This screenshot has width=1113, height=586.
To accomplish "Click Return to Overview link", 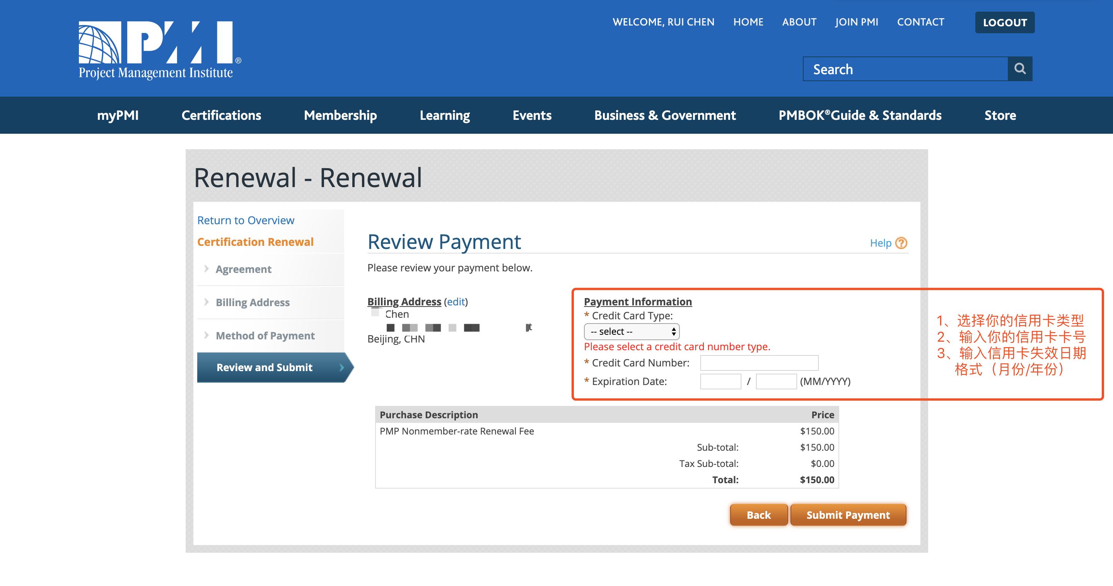I will point(246,220).
